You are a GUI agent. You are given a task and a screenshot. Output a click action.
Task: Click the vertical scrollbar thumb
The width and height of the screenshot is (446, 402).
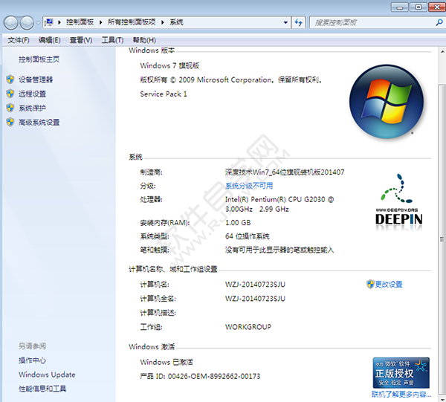click(x=442, y=239)
